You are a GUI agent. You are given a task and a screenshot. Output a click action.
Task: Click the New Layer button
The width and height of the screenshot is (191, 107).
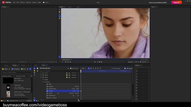coord(74,68)
